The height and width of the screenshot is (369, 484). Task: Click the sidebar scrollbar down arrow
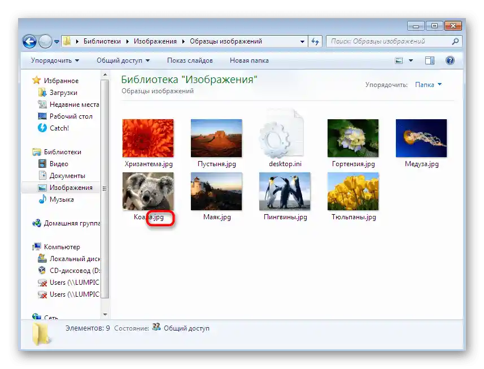[x=105, y=315]
